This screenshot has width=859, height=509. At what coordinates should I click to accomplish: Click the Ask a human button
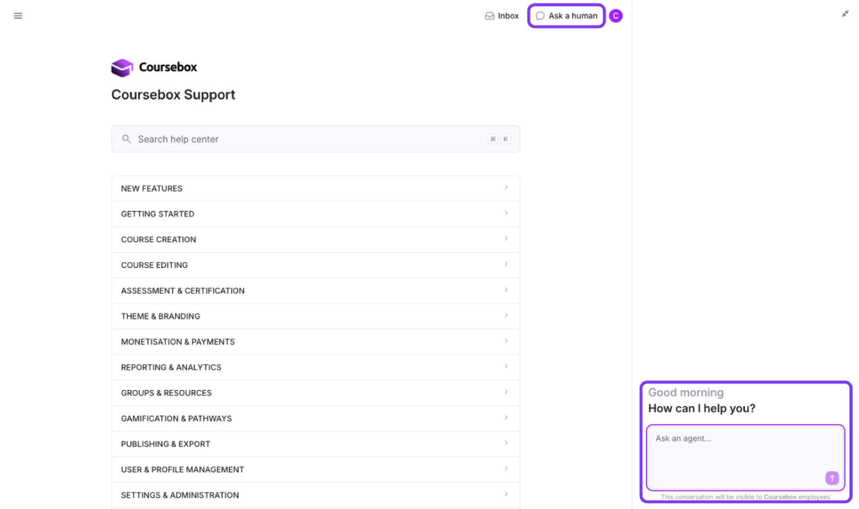(566, 16)
